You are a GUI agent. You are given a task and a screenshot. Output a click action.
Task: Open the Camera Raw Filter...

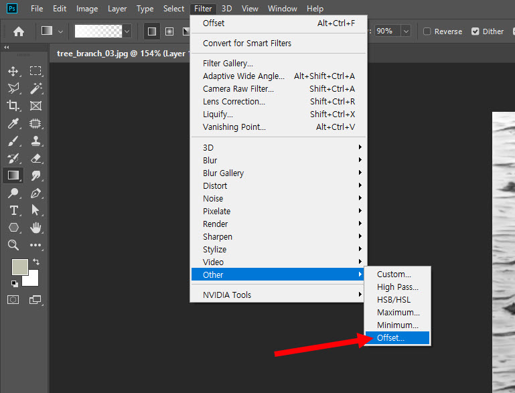pyautogui.click(x=279, y=88)
